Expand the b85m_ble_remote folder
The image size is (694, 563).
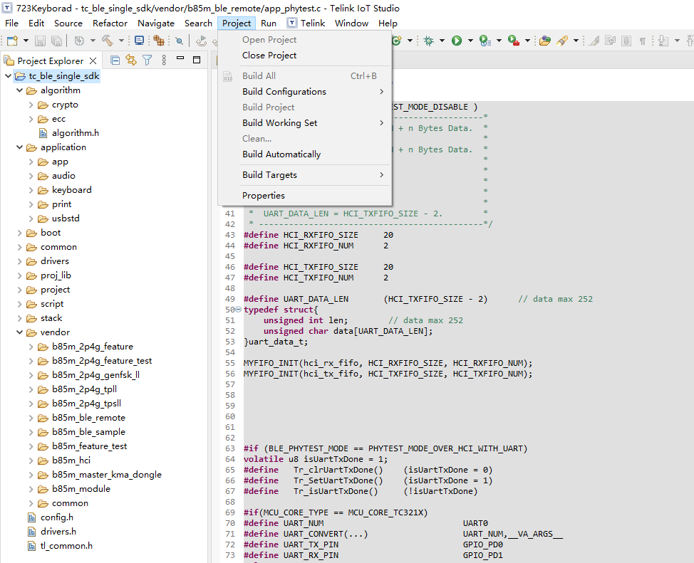tap(31, 418)
